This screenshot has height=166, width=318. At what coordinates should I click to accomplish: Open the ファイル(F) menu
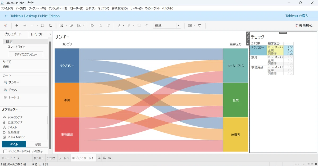point(7,8)
